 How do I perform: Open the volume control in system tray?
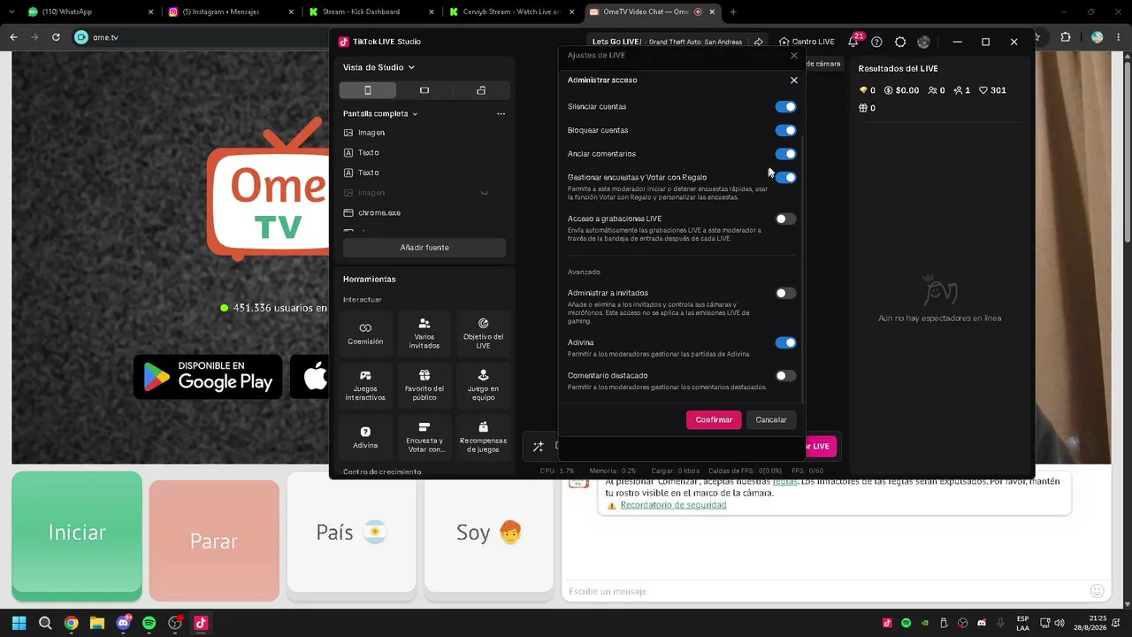tap(1059, 623)
